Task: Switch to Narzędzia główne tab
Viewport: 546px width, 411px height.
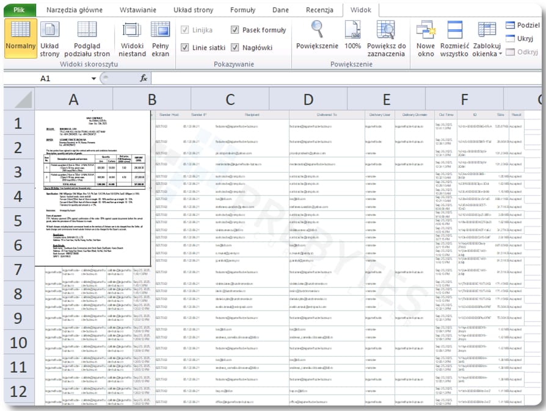Action: point(75,10)
